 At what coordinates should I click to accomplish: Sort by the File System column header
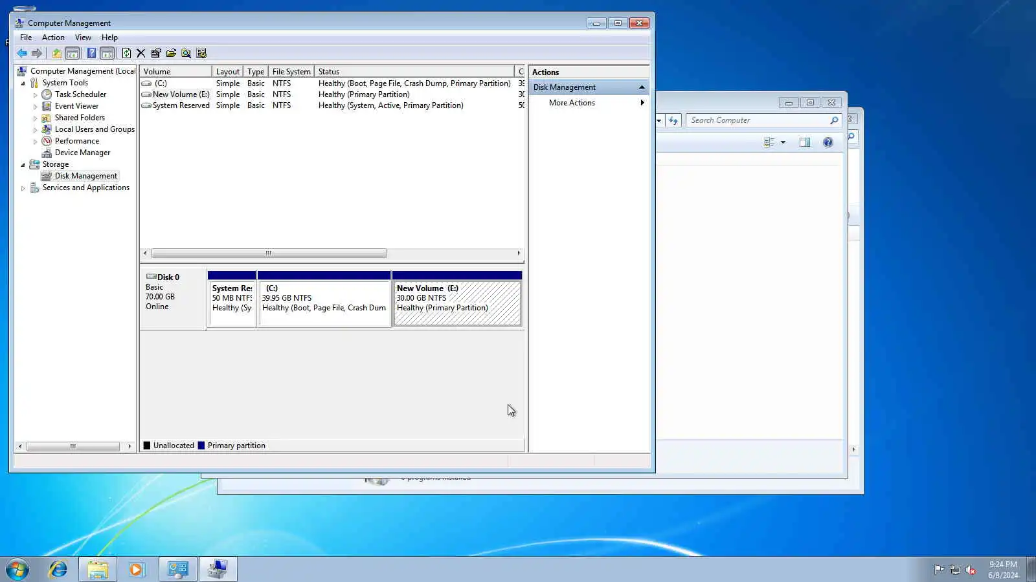pyautogui.click(x=291, y=72)
